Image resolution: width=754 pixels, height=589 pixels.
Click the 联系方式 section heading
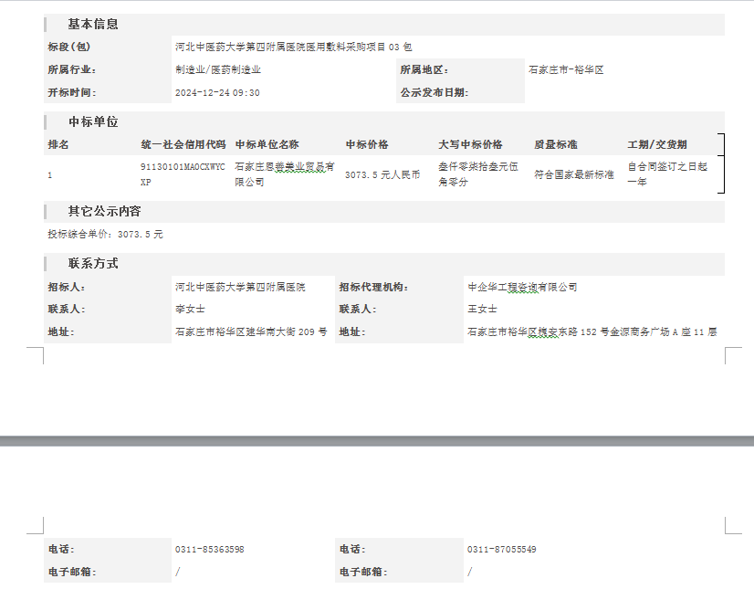[93, 263]
